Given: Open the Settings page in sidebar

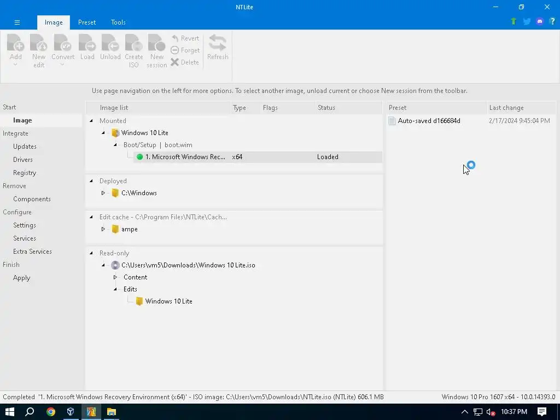Looking at the screenshot, I should pos(24,225).
